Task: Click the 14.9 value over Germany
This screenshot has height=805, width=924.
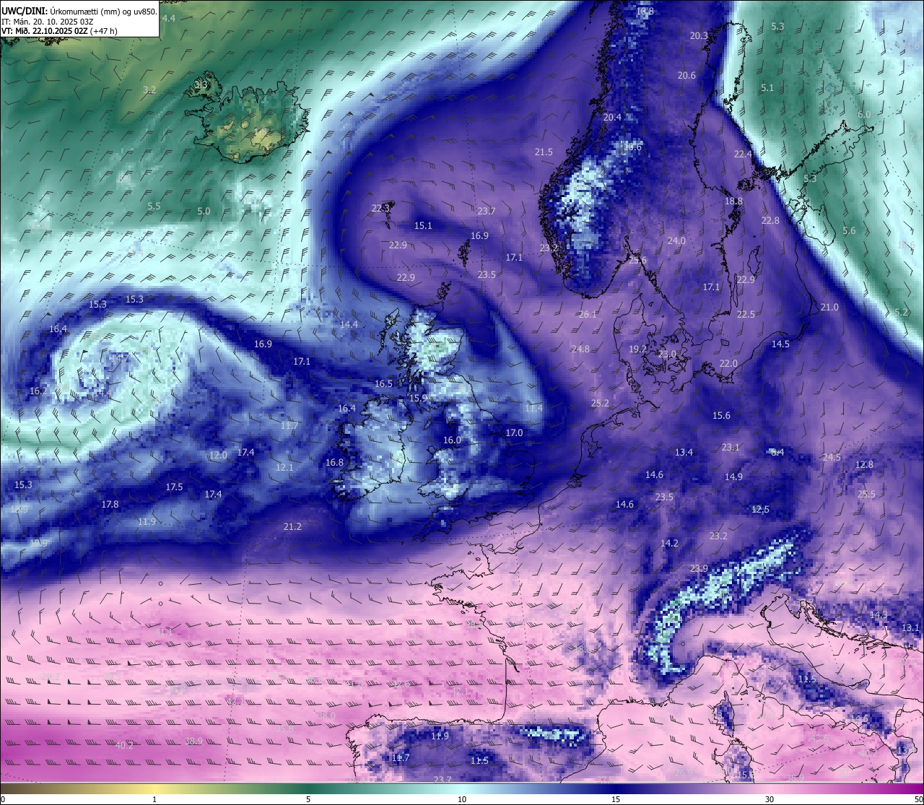Action: 733,477
